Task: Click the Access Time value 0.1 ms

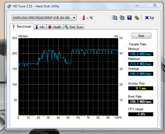Action: (x=141, y=88)
